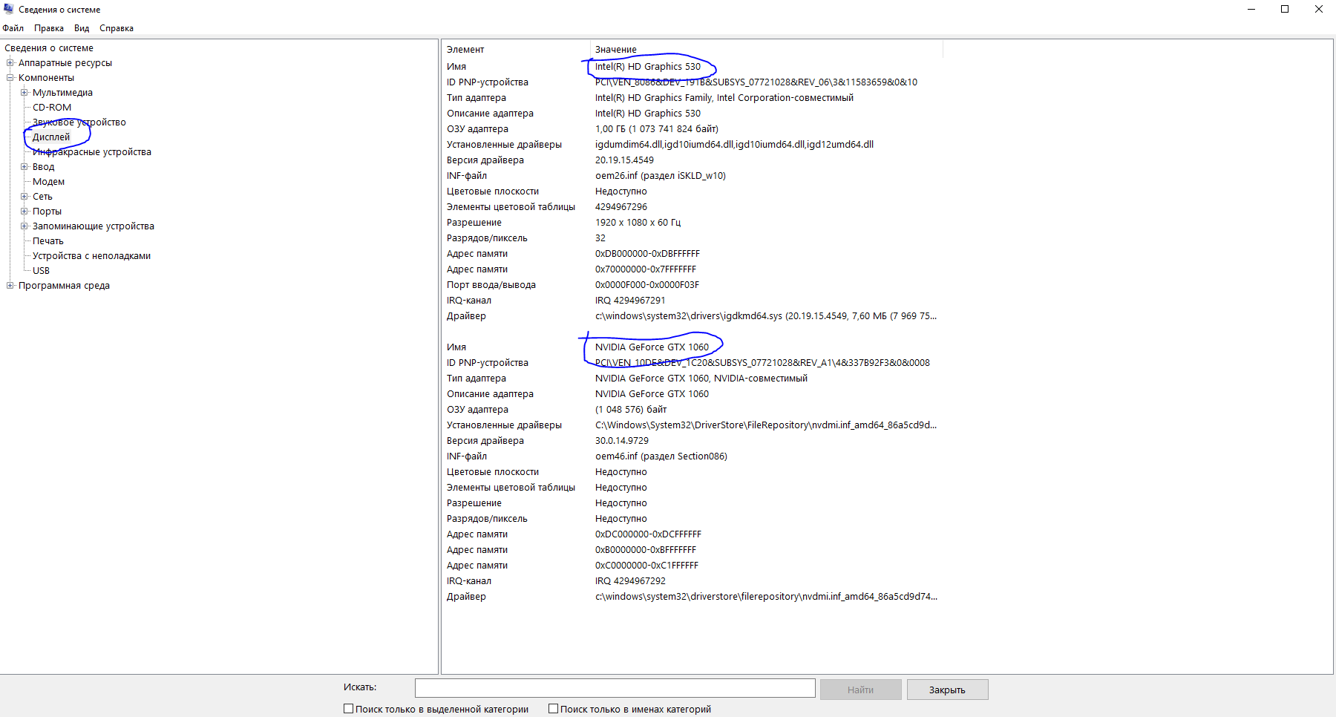Expand the Мультимедиа node
The height and width of the screenshot is (717, 1336).
tap(24, 93)
